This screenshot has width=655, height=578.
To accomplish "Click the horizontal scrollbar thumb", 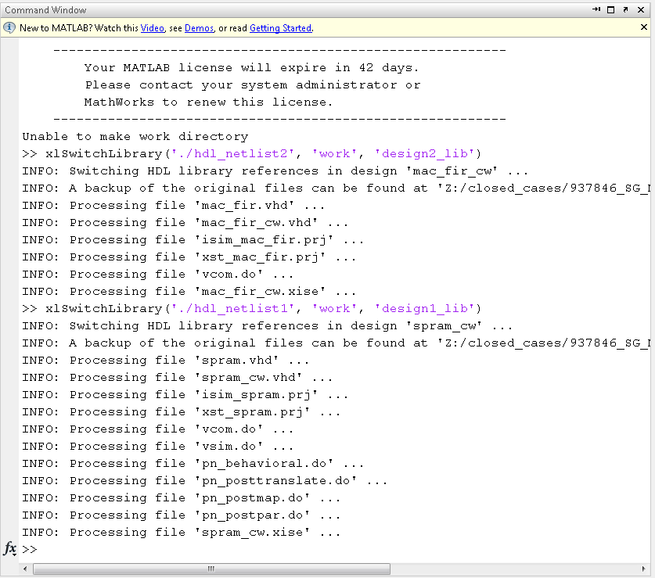I will coord(211,569).
